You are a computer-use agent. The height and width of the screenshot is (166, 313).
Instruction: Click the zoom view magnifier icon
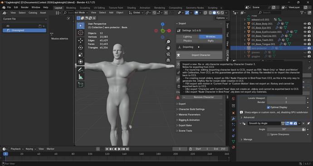click(168, 42)
